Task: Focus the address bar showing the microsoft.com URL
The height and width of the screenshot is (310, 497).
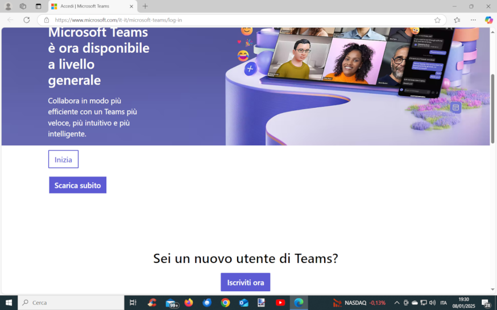Action: pyautogui.click(x=241, y=20)
